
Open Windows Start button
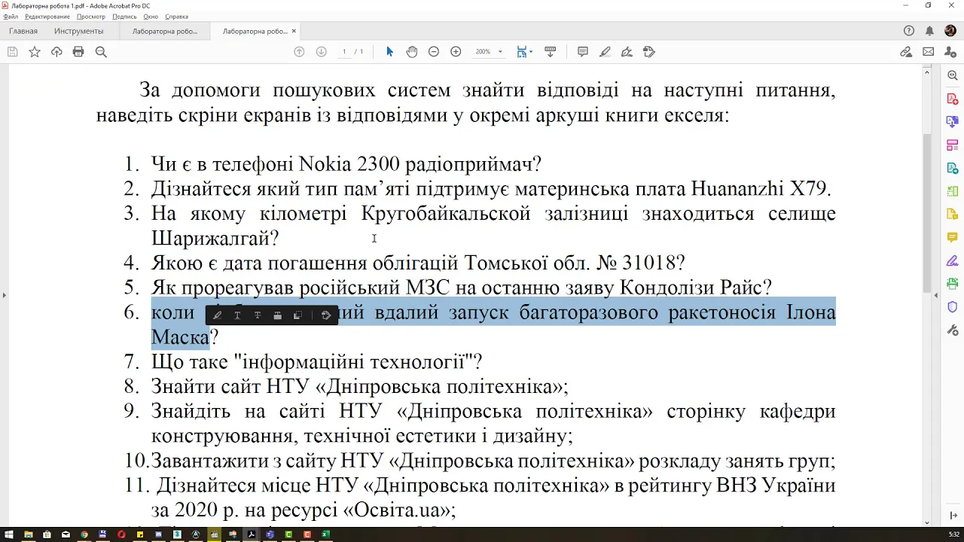pos(9,534)
